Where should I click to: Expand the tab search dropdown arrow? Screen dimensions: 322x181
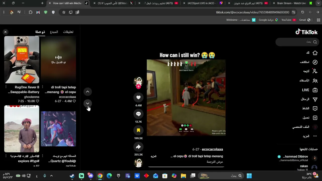[318, 3]
